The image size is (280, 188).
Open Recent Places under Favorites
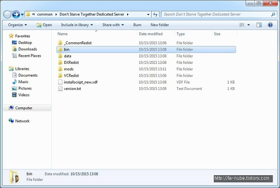point(30,56)
